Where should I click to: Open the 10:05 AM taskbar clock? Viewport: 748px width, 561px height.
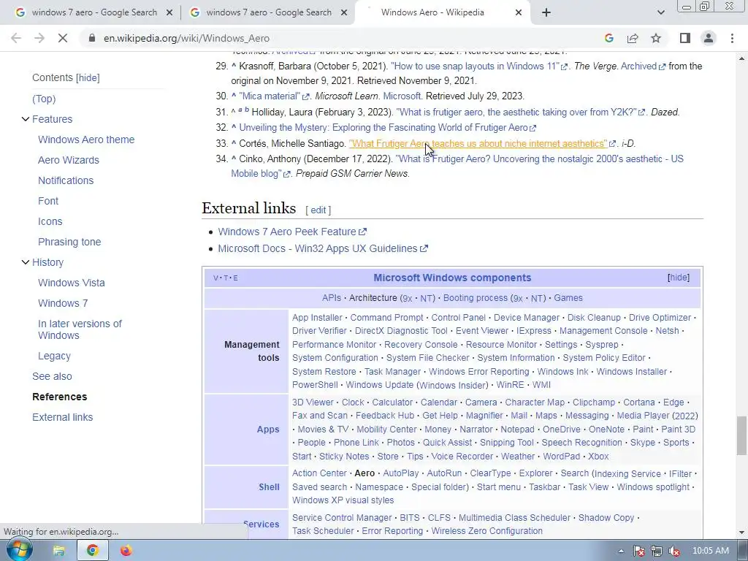[710, 551]
